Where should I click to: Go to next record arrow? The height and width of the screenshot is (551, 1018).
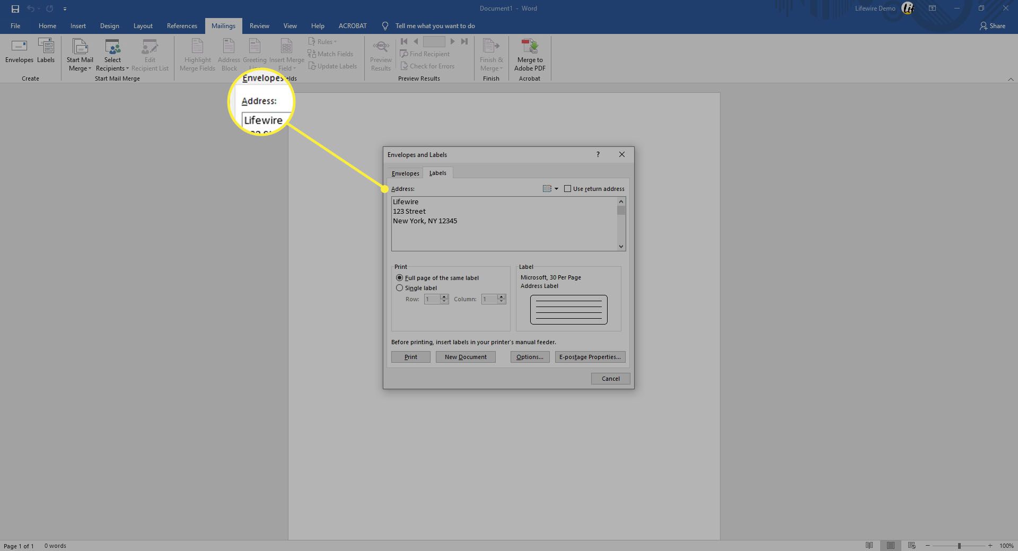[452, 41]
